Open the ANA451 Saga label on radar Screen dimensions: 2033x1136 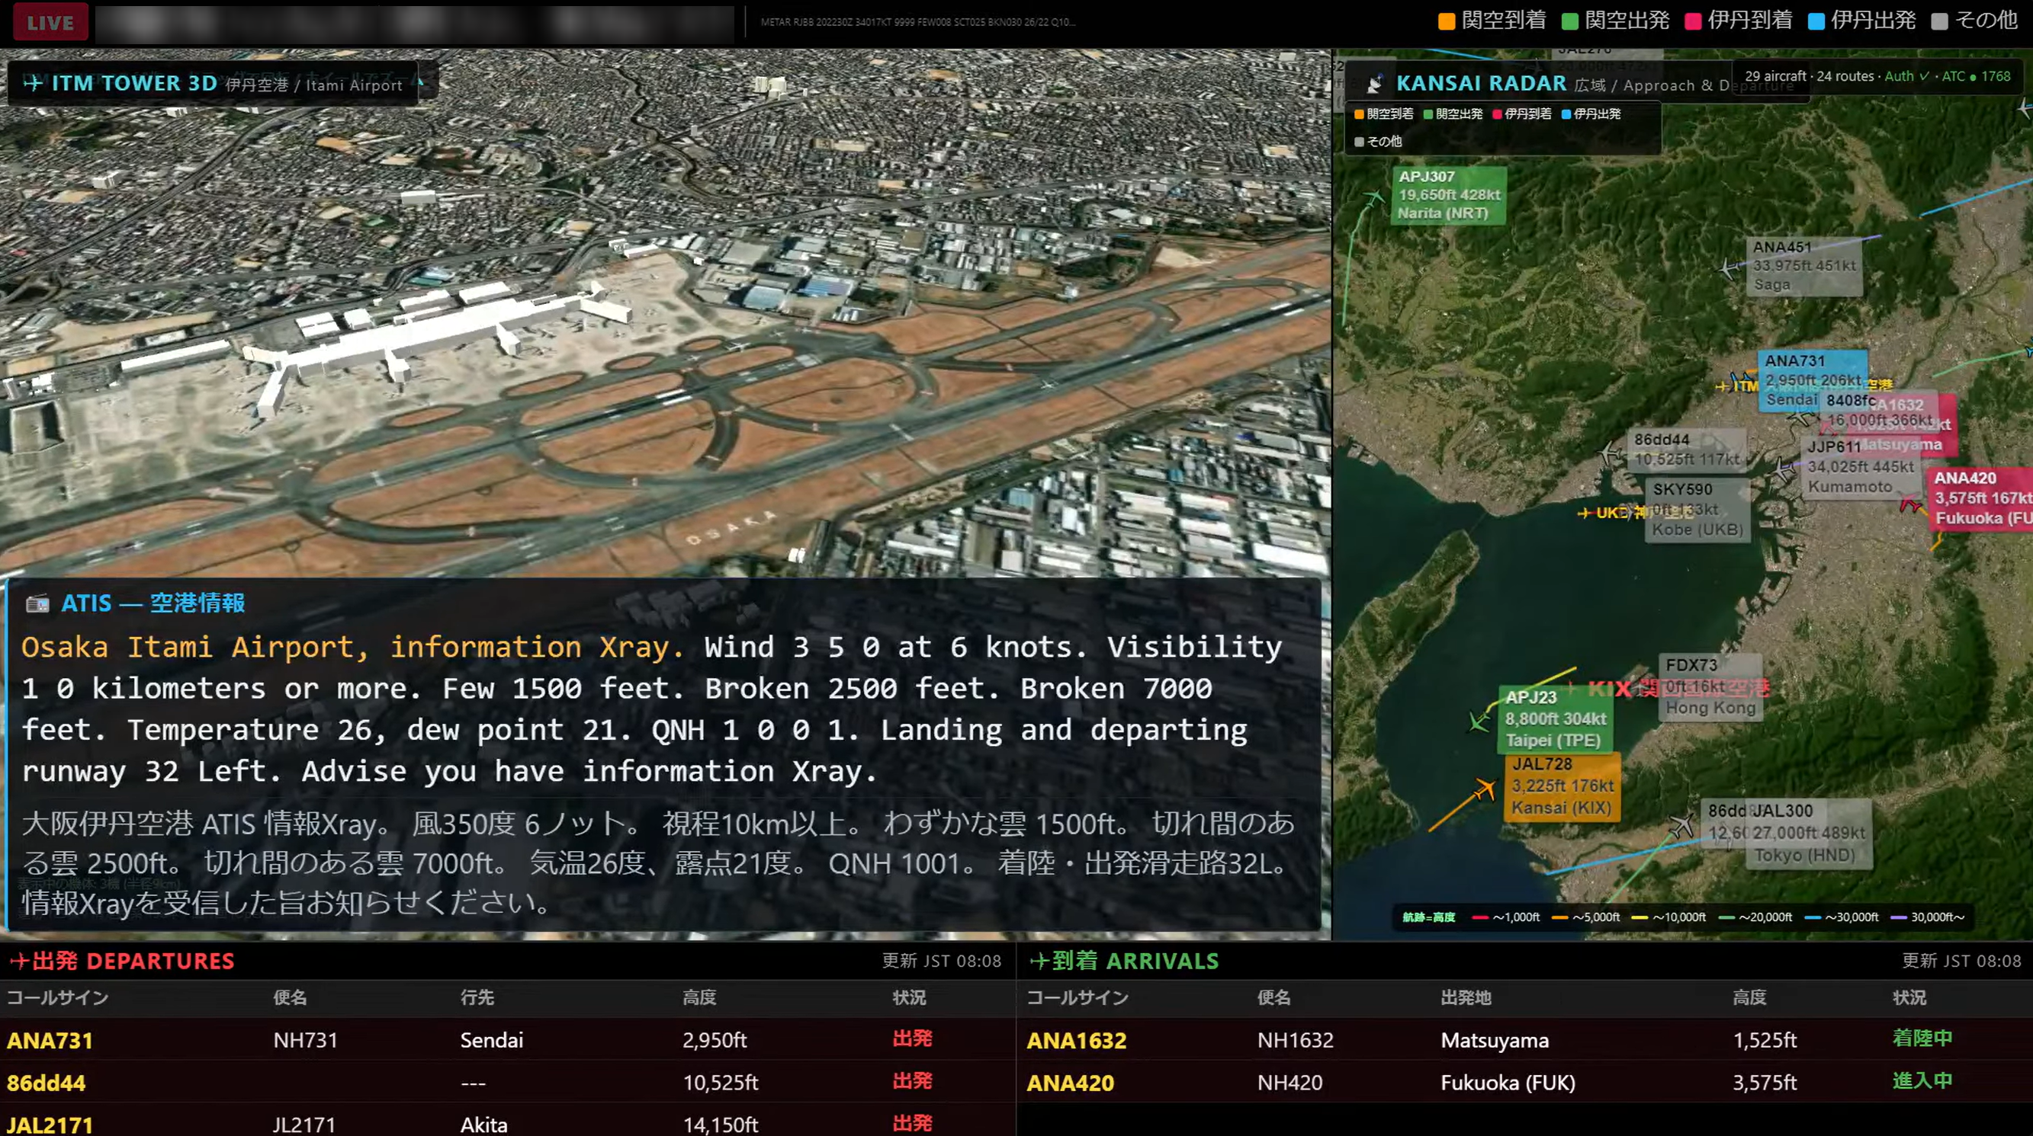[1804, 266]
